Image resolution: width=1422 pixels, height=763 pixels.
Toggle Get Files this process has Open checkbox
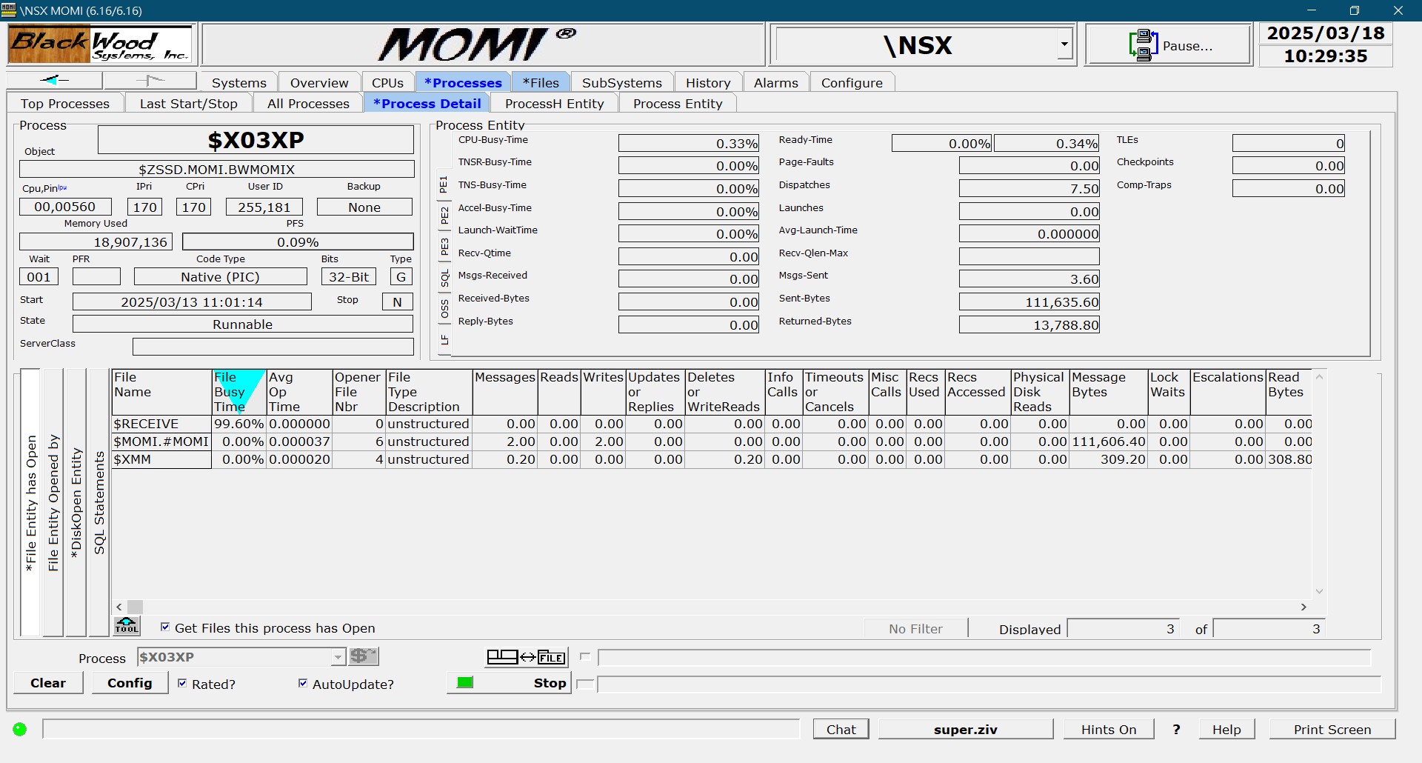(165, 627)
